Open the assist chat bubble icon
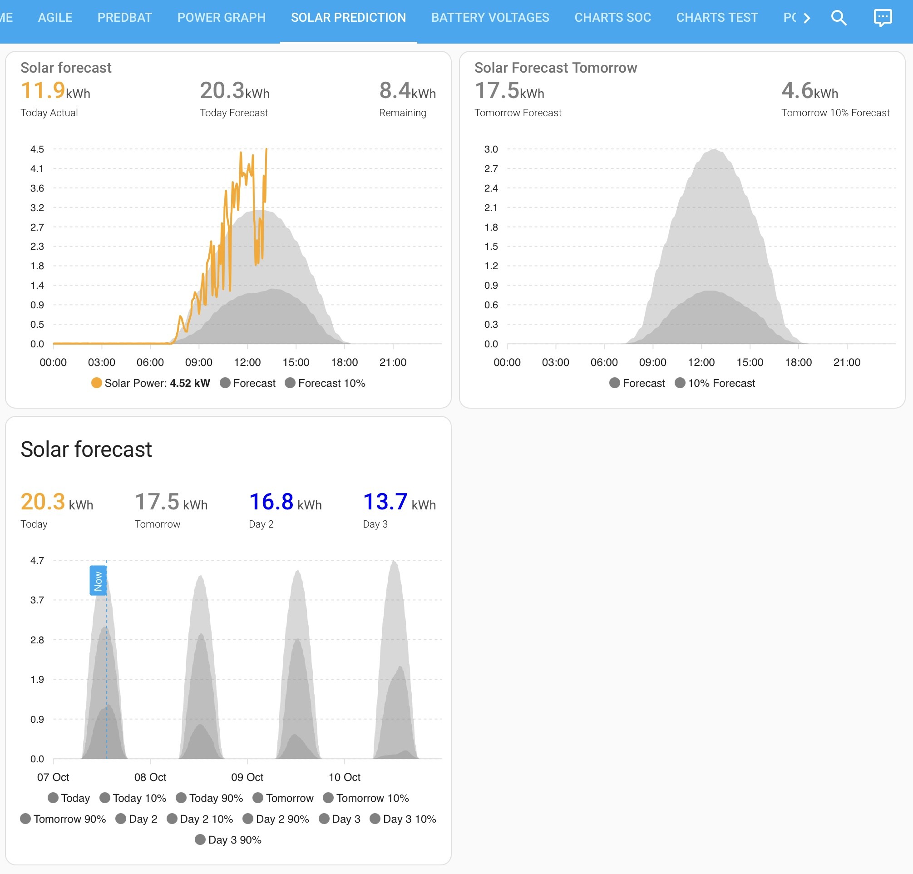Viewport: 913px width, 874px height. (x=882, y=18)
